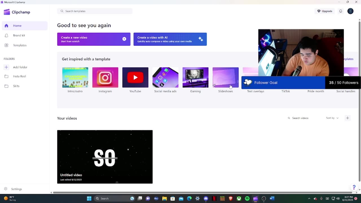Image resolution: width=361 pixels, height=203 pixels.
Task: Select the Slideshows template thumbnail
Action: point(226,78)
